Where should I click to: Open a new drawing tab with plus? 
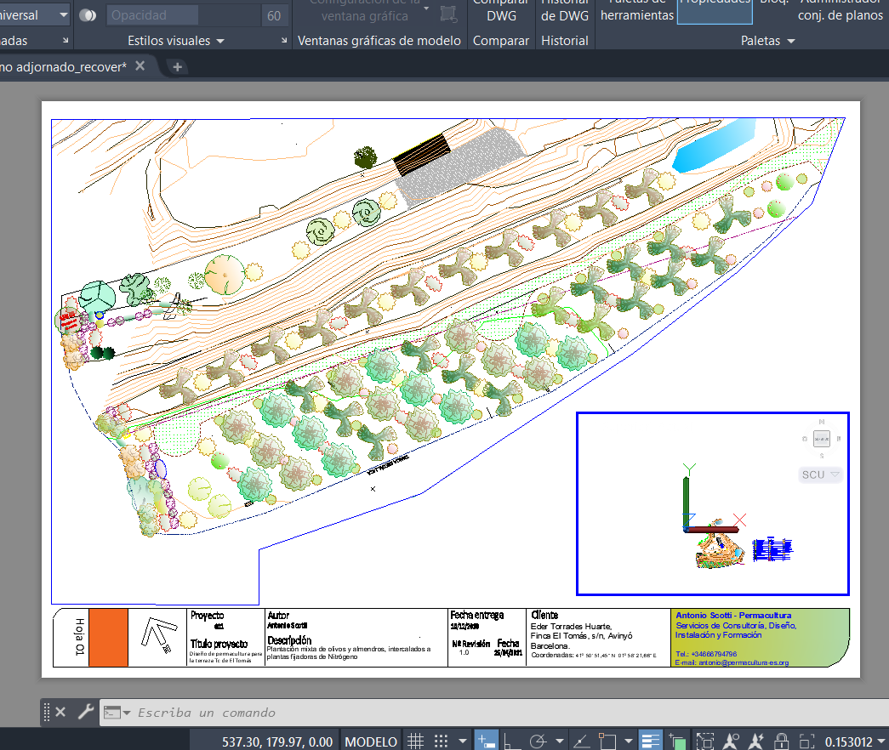(x=177, y=67)
